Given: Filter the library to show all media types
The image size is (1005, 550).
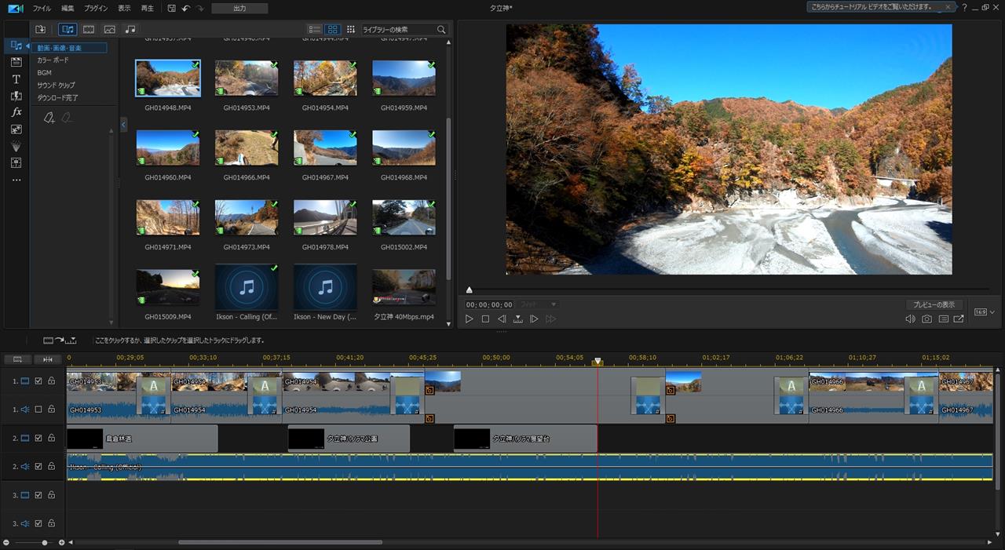Looking at the screenshot, I should click(68, 29).
